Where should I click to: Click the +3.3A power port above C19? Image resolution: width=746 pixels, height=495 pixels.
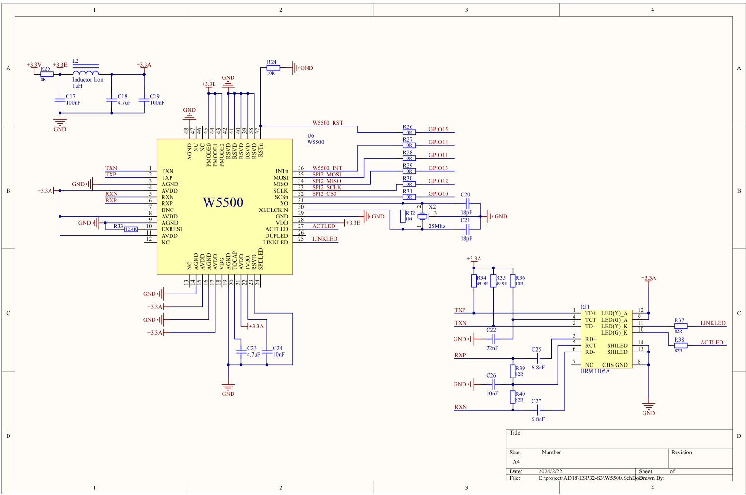point(144,67)
